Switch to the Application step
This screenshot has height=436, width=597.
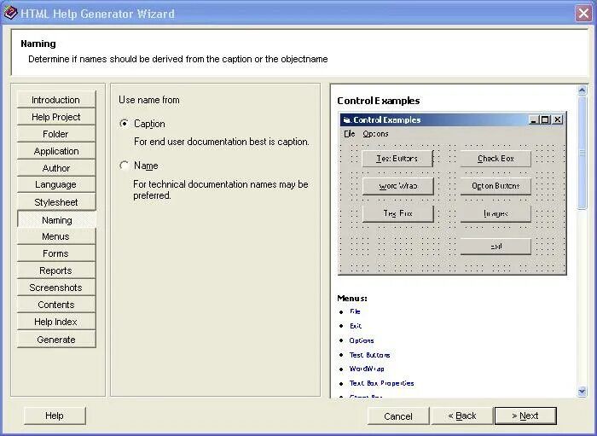pos(56,151)
